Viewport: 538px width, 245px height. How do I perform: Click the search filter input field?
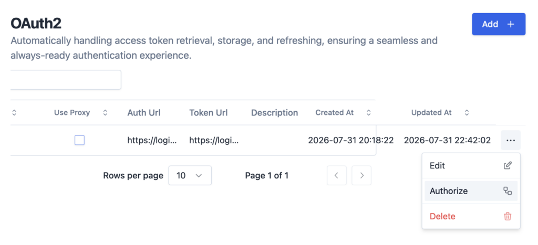tap(66, 80)
